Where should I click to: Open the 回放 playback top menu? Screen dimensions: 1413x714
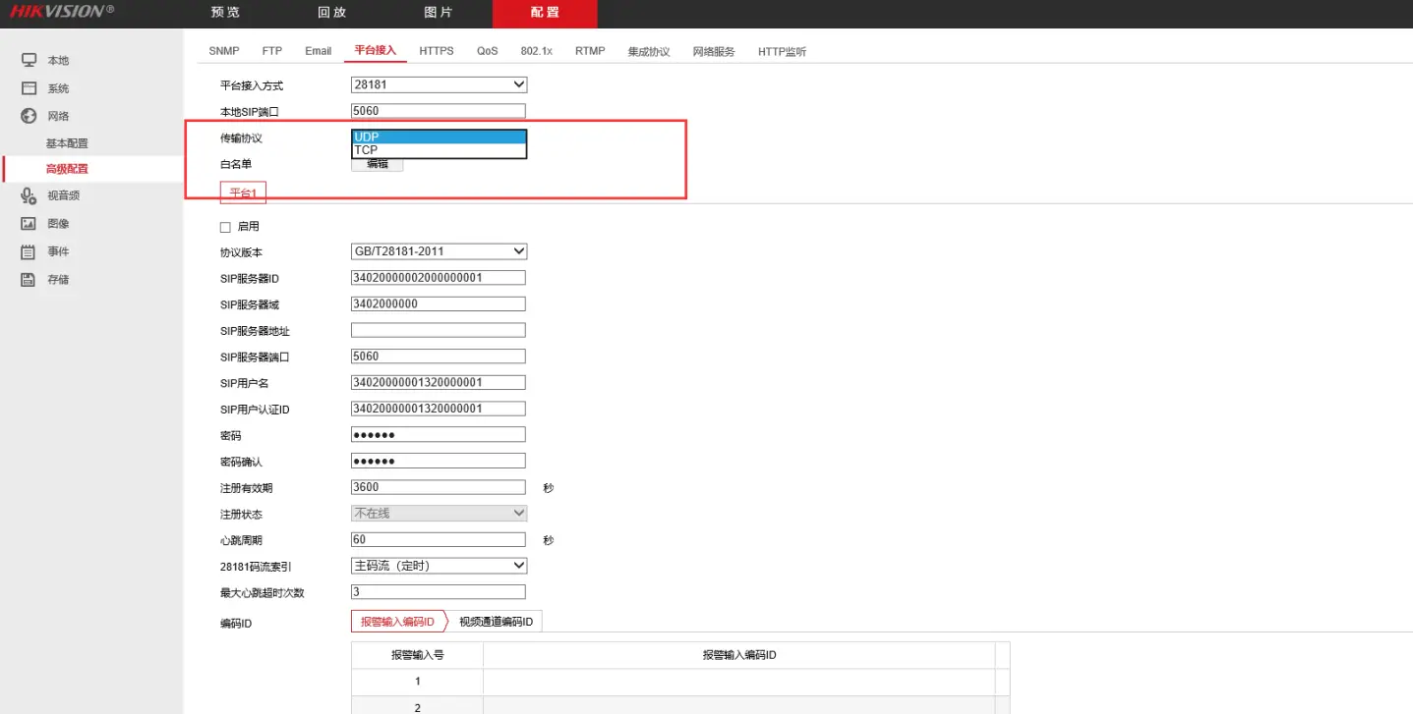(331, 13)
